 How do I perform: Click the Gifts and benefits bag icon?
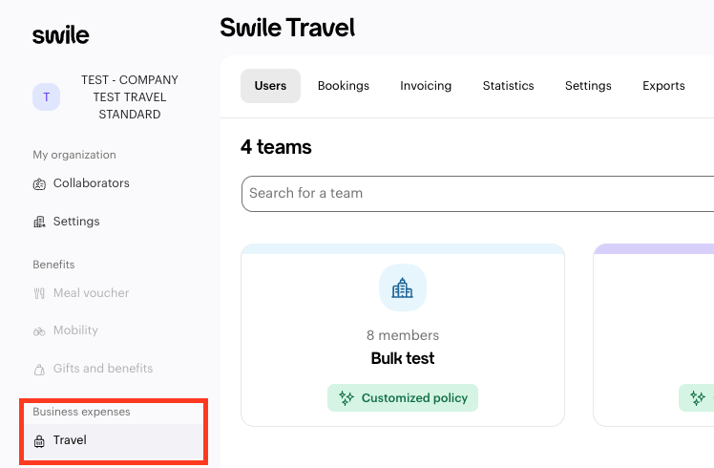39,369
